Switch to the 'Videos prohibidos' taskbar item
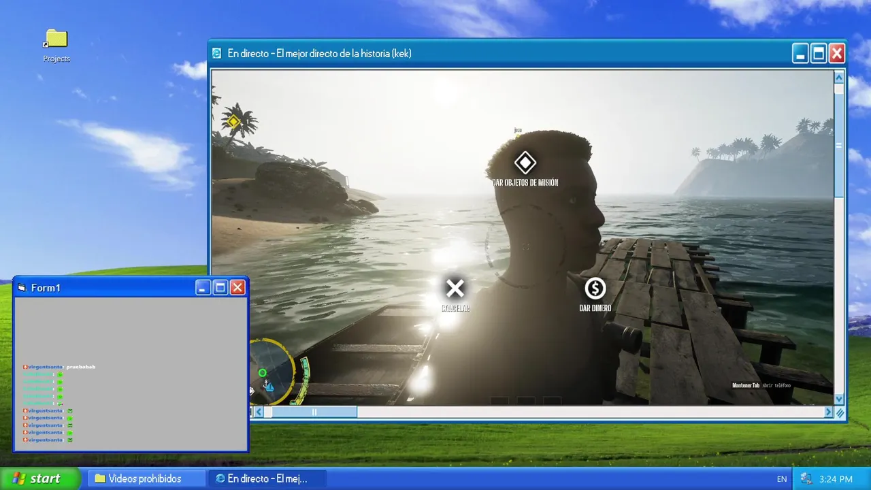Image resolution: width=871 pixels, height=490 pixels. pyautogui.click(x=146, y=478)
